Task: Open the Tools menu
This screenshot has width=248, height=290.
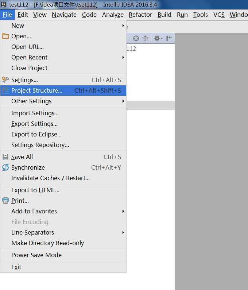Action: [201, 15]
